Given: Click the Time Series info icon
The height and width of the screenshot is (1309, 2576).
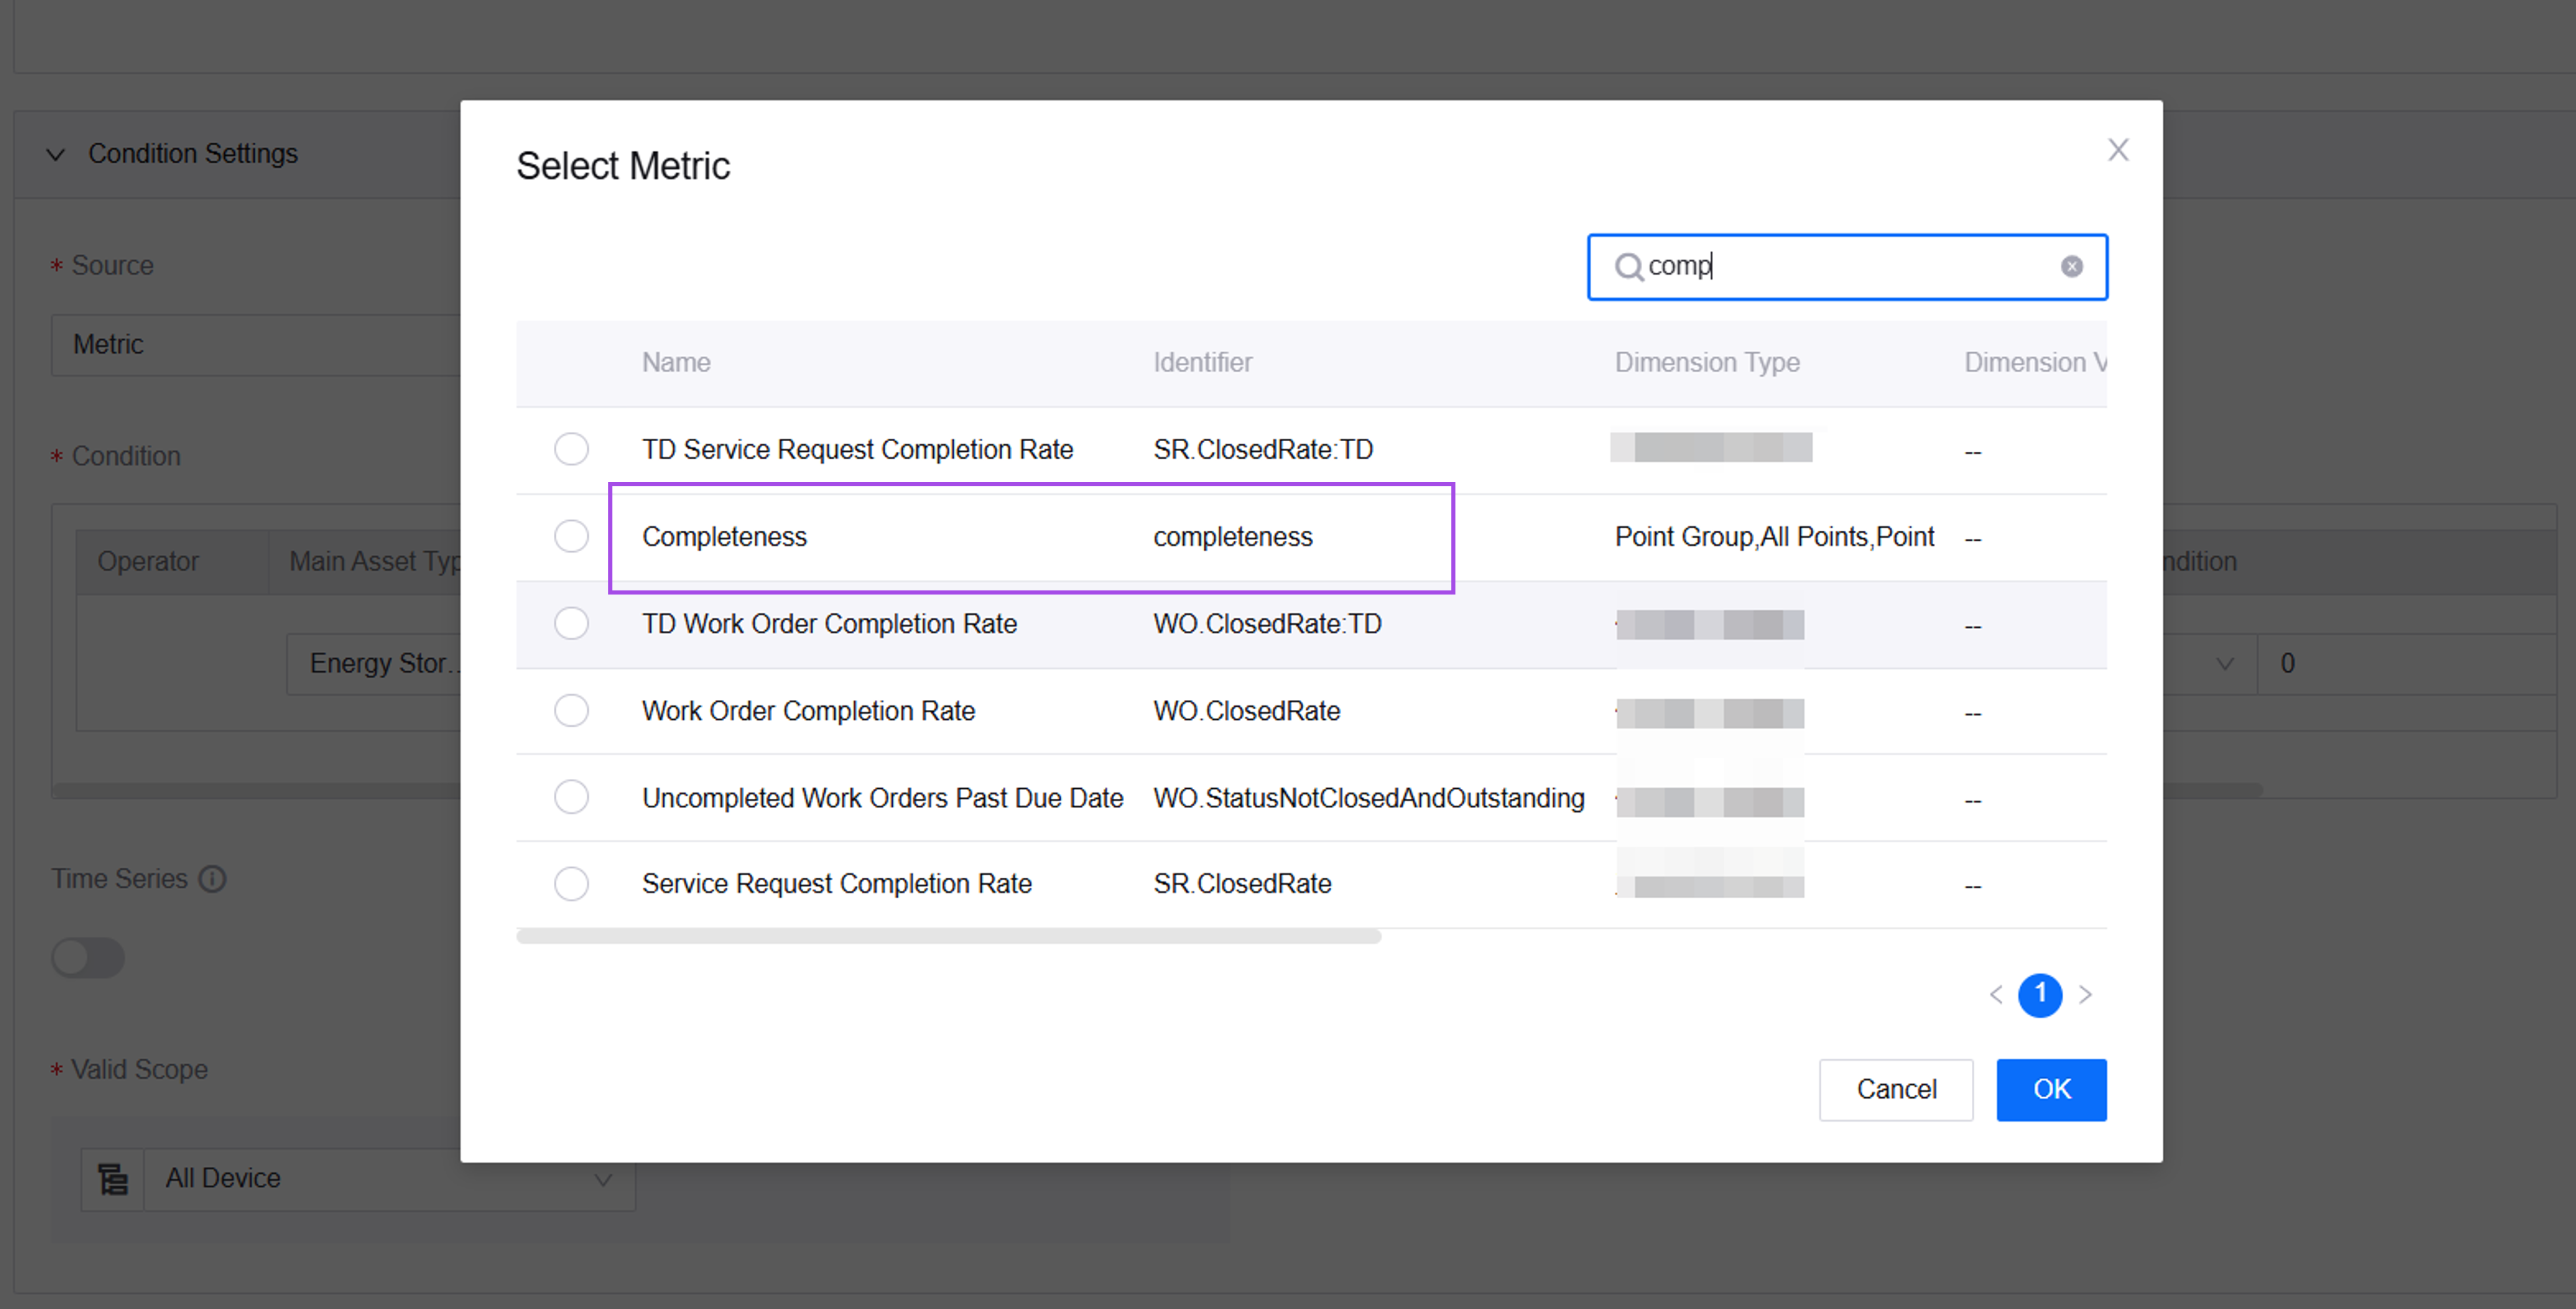Looking at the screenshot, I should [x=212, y=878].
